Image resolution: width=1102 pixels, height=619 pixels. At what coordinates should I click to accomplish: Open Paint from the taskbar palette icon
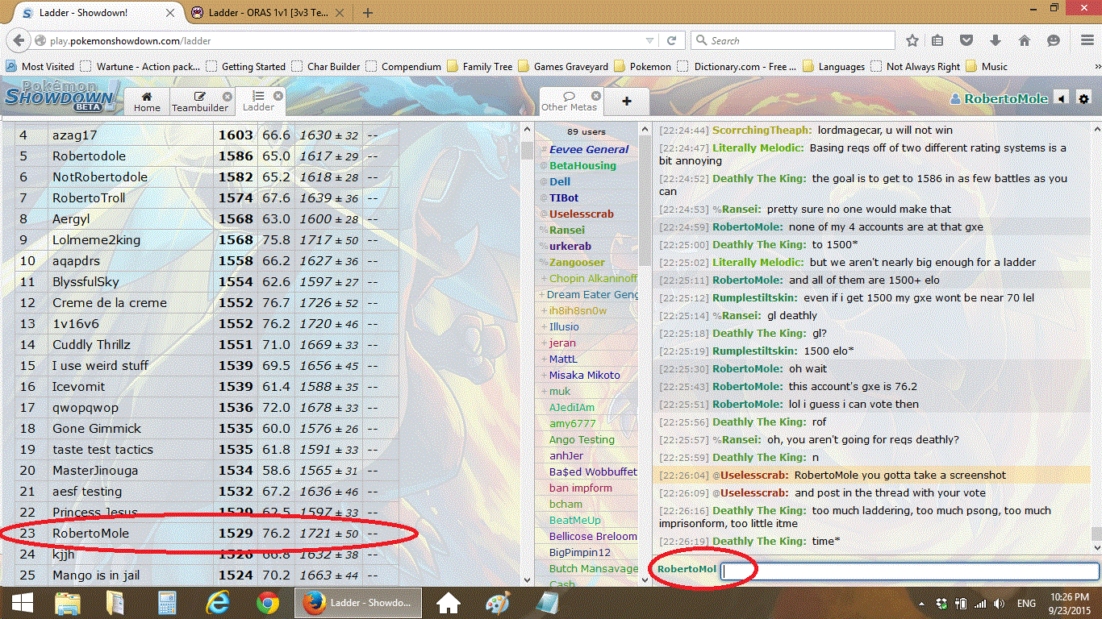[498, 603]
